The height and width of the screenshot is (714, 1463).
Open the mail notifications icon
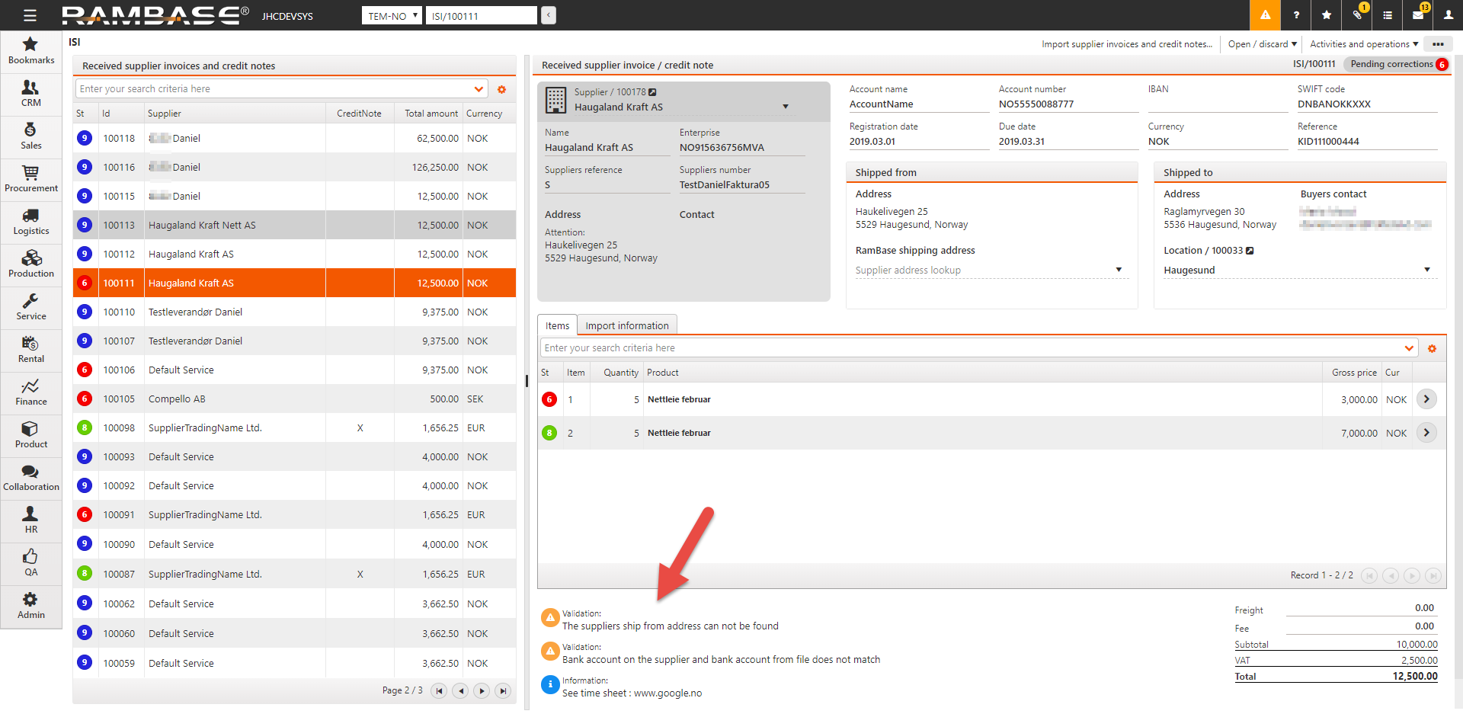click(x=1418, y=15)
